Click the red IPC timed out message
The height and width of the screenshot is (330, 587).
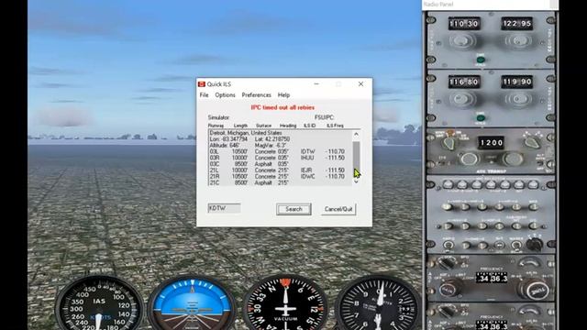click(282, 107)
